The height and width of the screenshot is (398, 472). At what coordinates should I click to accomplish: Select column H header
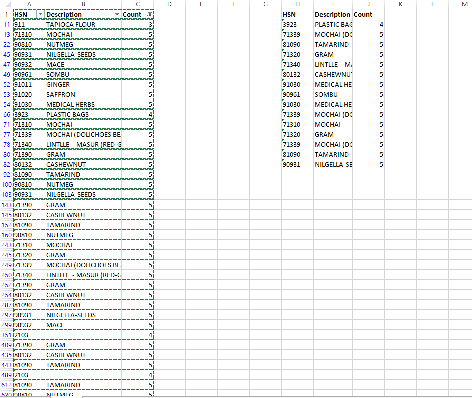pos(297,4)
